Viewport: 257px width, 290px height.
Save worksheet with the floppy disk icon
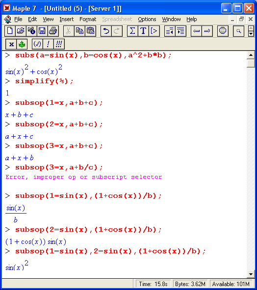point(42,31)
